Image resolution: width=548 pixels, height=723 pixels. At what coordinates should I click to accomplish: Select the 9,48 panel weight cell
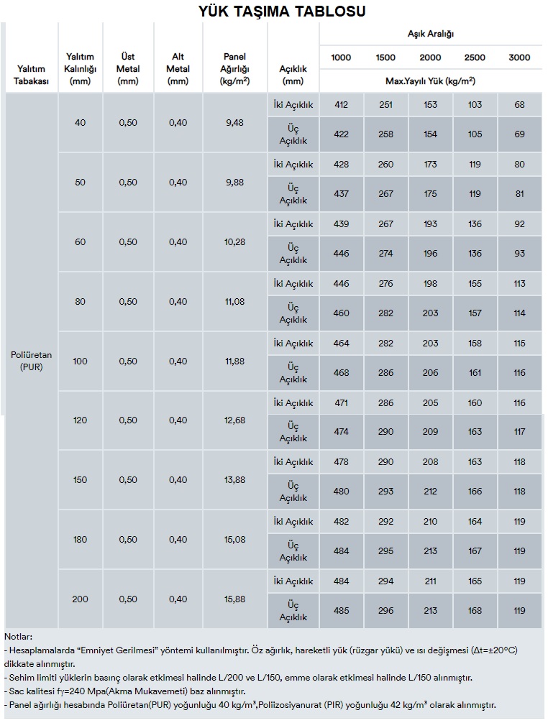[x=235, y=123]
